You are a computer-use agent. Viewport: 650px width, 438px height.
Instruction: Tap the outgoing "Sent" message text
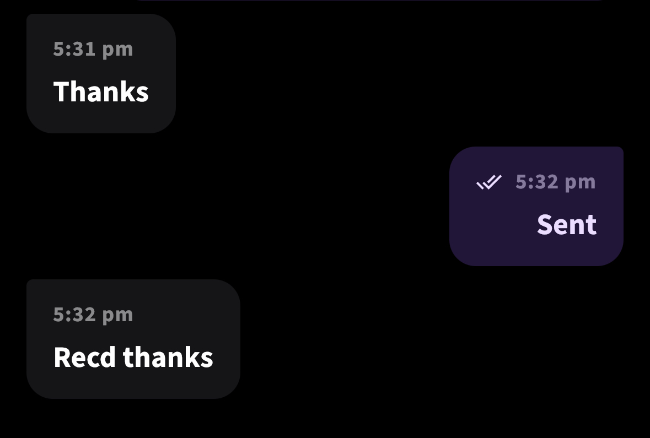coord(566,224)
